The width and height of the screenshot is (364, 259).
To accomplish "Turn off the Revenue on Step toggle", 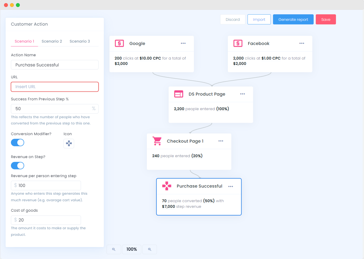I will [18, 166].
